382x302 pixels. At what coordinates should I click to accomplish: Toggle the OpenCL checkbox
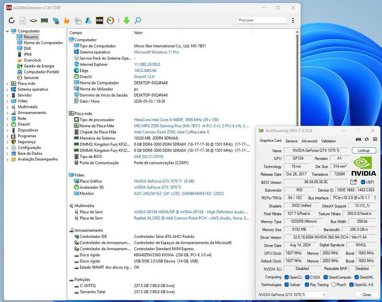(286, 277)
